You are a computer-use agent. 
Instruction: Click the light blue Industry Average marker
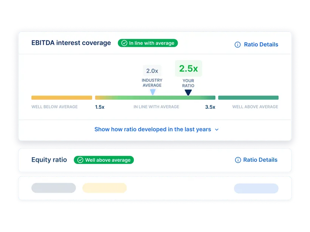coord(153,92)
